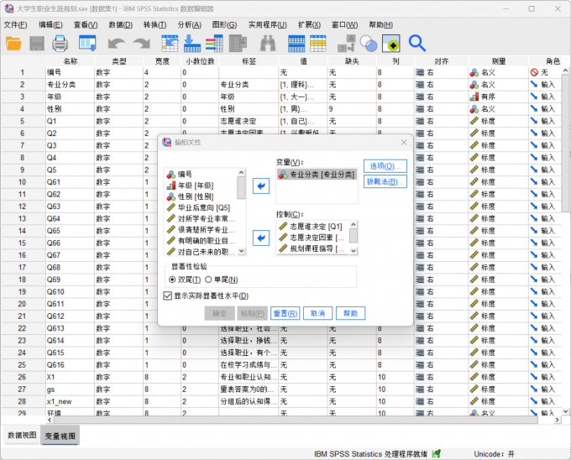
Task: Click the role None icon in 编号 row
Action: [534, 72]
